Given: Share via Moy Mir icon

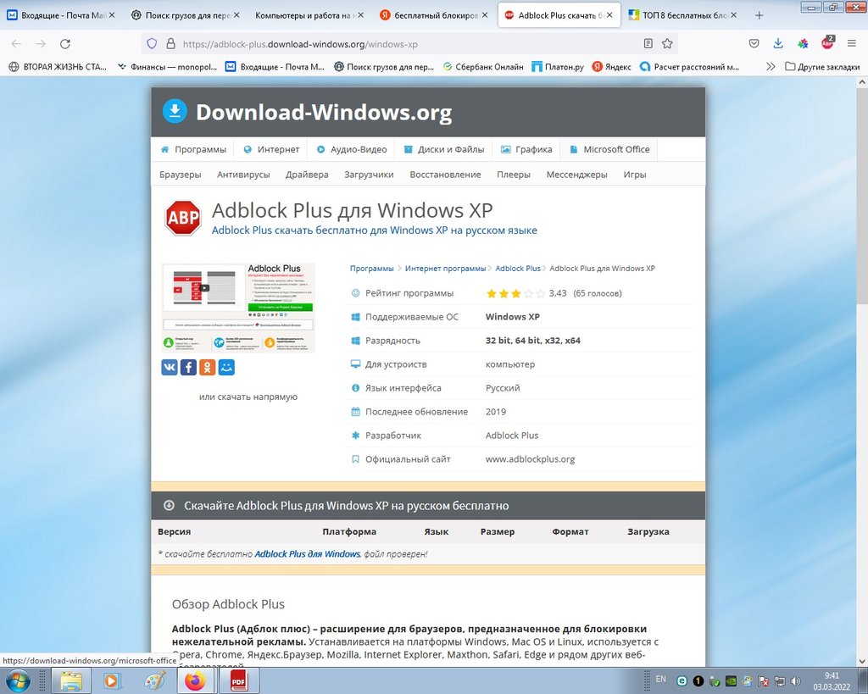Looking at the screenshot, I should pos(225,367).
